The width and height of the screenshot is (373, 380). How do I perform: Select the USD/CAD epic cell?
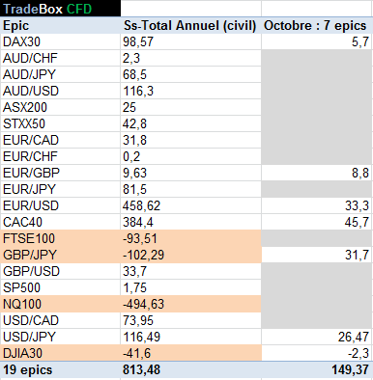click(x=61, y=320)
